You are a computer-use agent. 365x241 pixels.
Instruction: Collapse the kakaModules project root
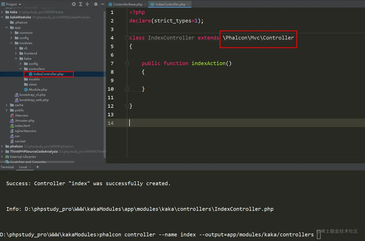click(x=2, y=17)
